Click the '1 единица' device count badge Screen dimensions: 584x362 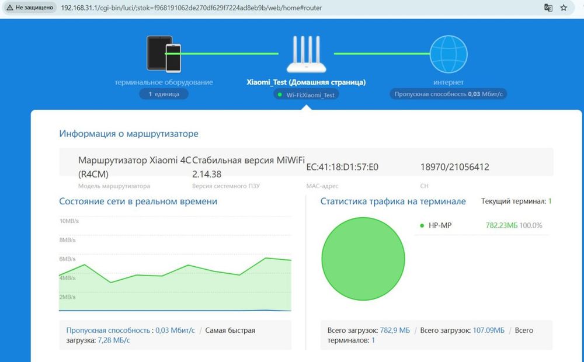pos(164,94)
